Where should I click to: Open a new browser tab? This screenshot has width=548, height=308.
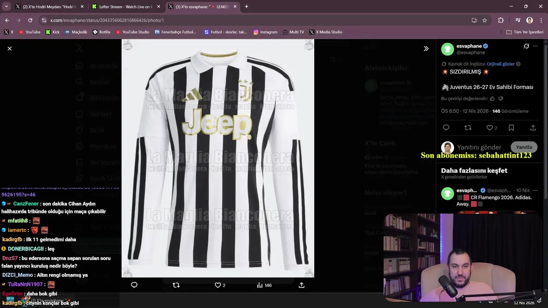[x=246, y=6]
